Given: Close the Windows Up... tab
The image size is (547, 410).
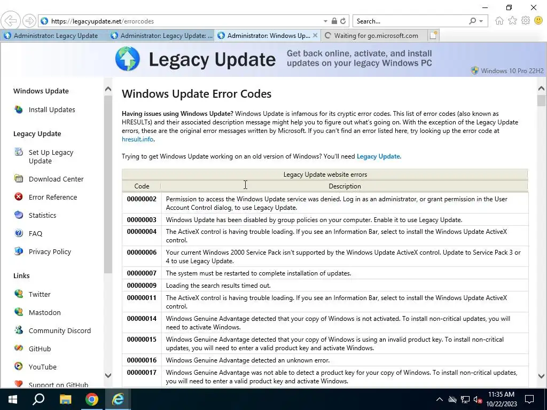Looking at the screenshot, I should click(315, 35).
